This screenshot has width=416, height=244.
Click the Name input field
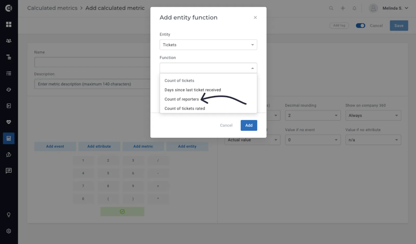pos(92,62)
